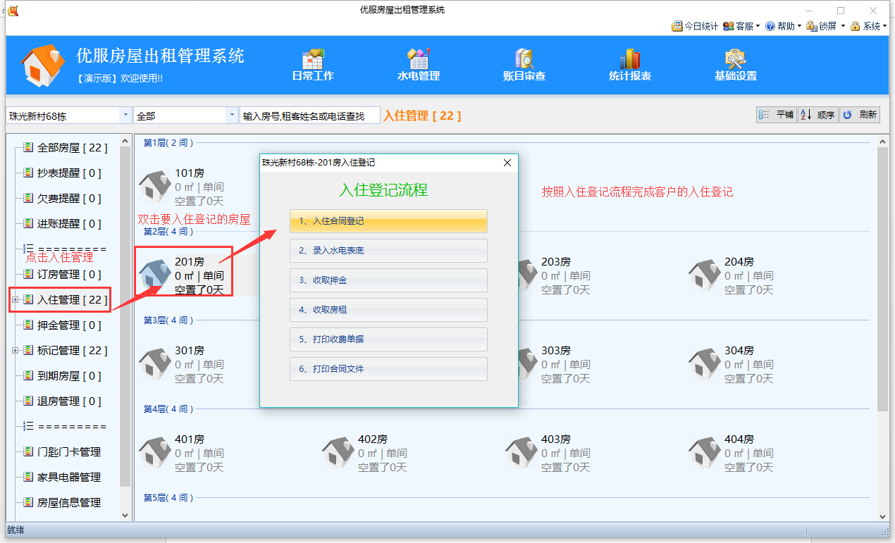This screenshot has width=895, height=543.
Task: Open the 系统 menu
Action: pyautogui.click(x=869, y=26)
